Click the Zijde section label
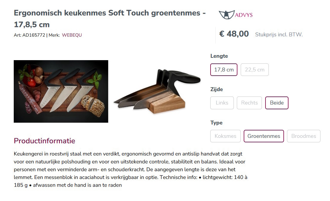Viewport: 330px width, 201px height. tap(216, 89)
